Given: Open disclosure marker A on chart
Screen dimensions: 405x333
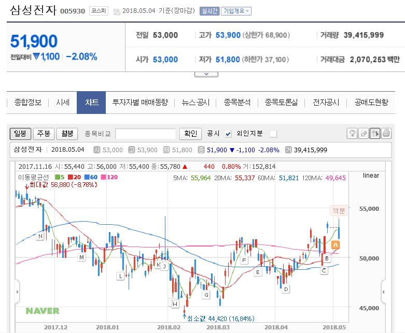Looking at the screenshot, I should pyautogui.click(x=336, y=245).
